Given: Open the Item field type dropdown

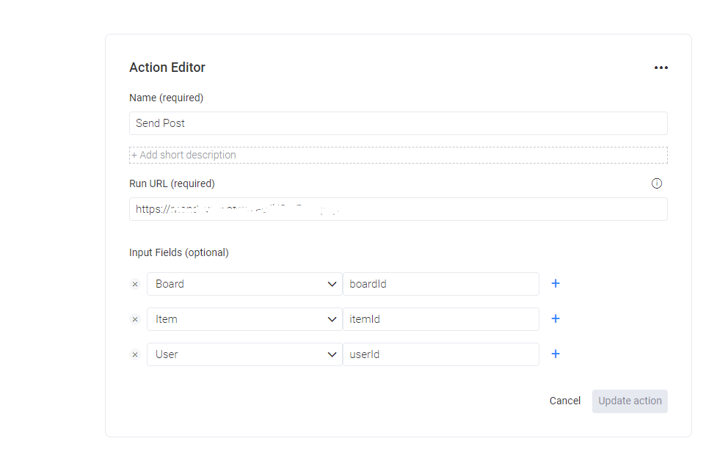Looking at the screenshot, I should (x=244, y=319).
